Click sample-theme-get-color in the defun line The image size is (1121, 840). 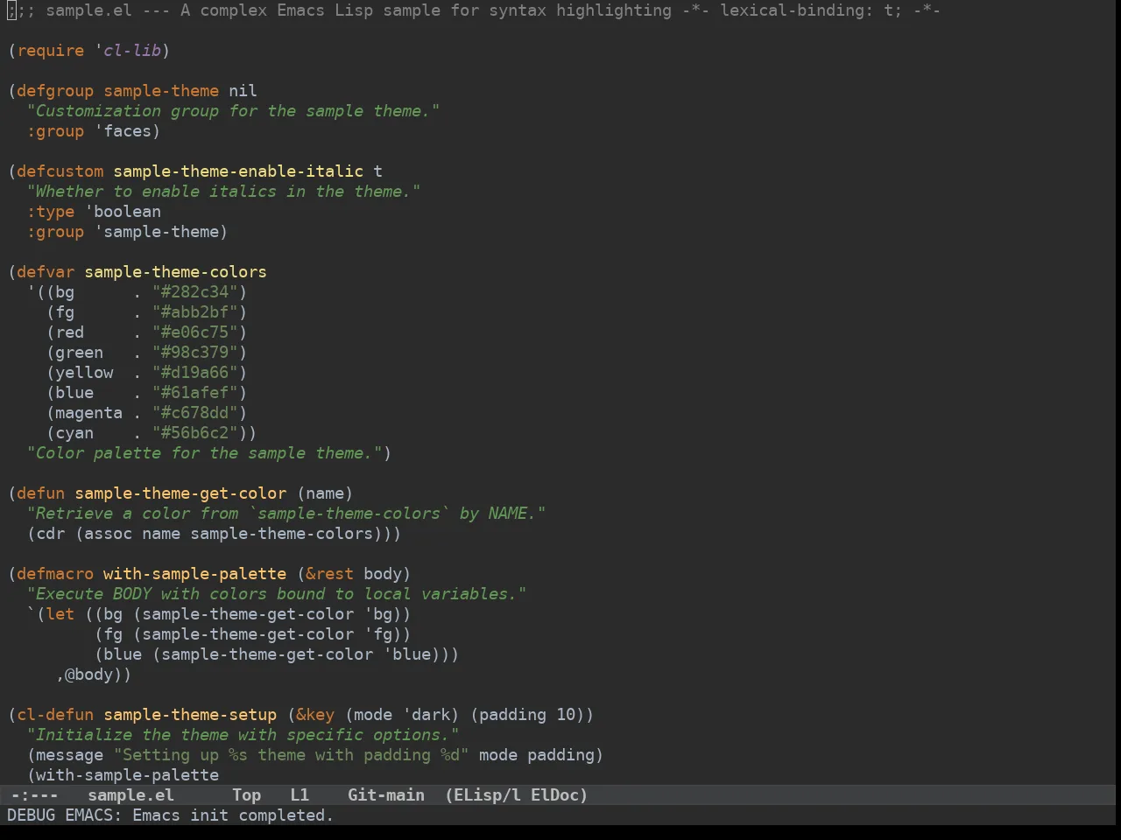click(x=180, y=493)
